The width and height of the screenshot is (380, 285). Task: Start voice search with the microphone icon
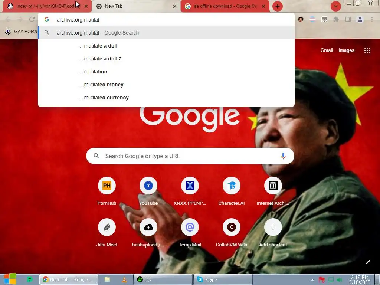tap(283, 156)
